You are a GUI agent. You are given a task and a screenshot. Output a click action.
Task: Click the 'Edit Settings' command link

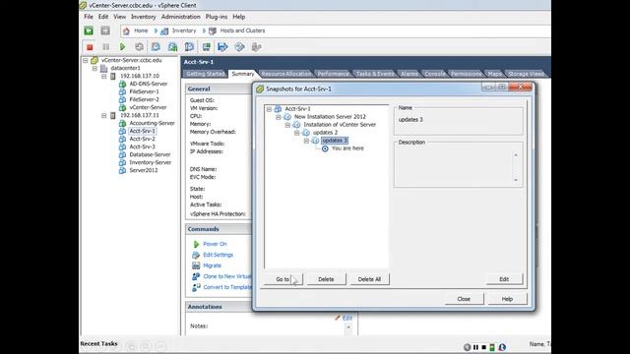219,255
